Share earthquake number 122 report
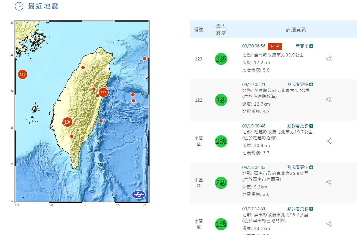 [329, 100]
